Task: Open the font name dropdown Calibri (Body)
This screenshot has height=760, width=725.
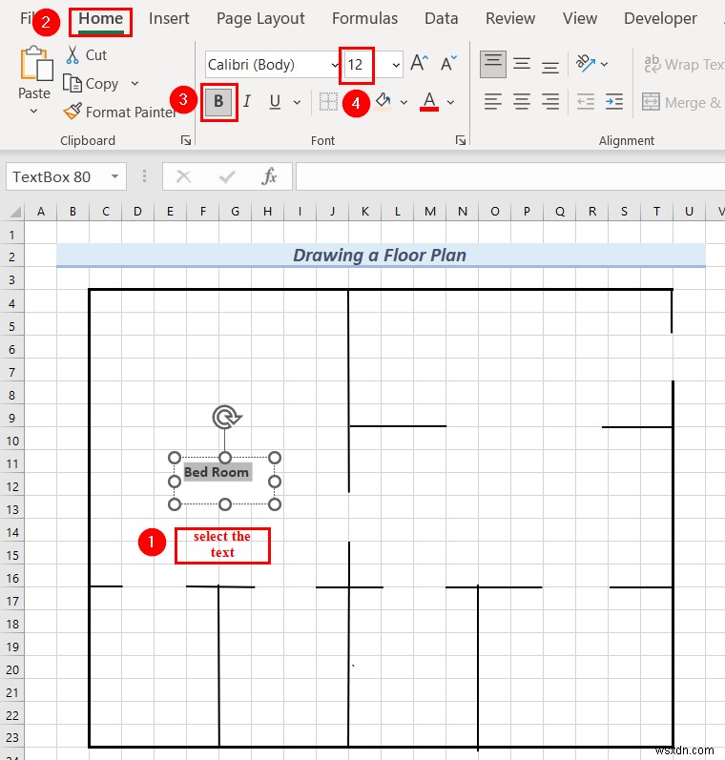Action: click(x=335, y=65)
